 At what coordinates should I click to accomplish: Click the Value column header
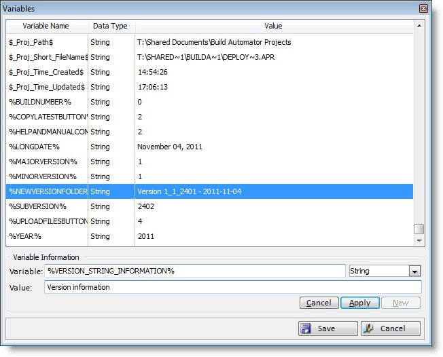[x=273, y=26]
